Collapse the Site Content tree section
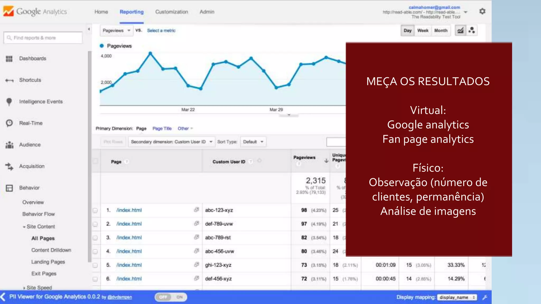The width and height of the screenshot is (541, 304). [24, 227]
